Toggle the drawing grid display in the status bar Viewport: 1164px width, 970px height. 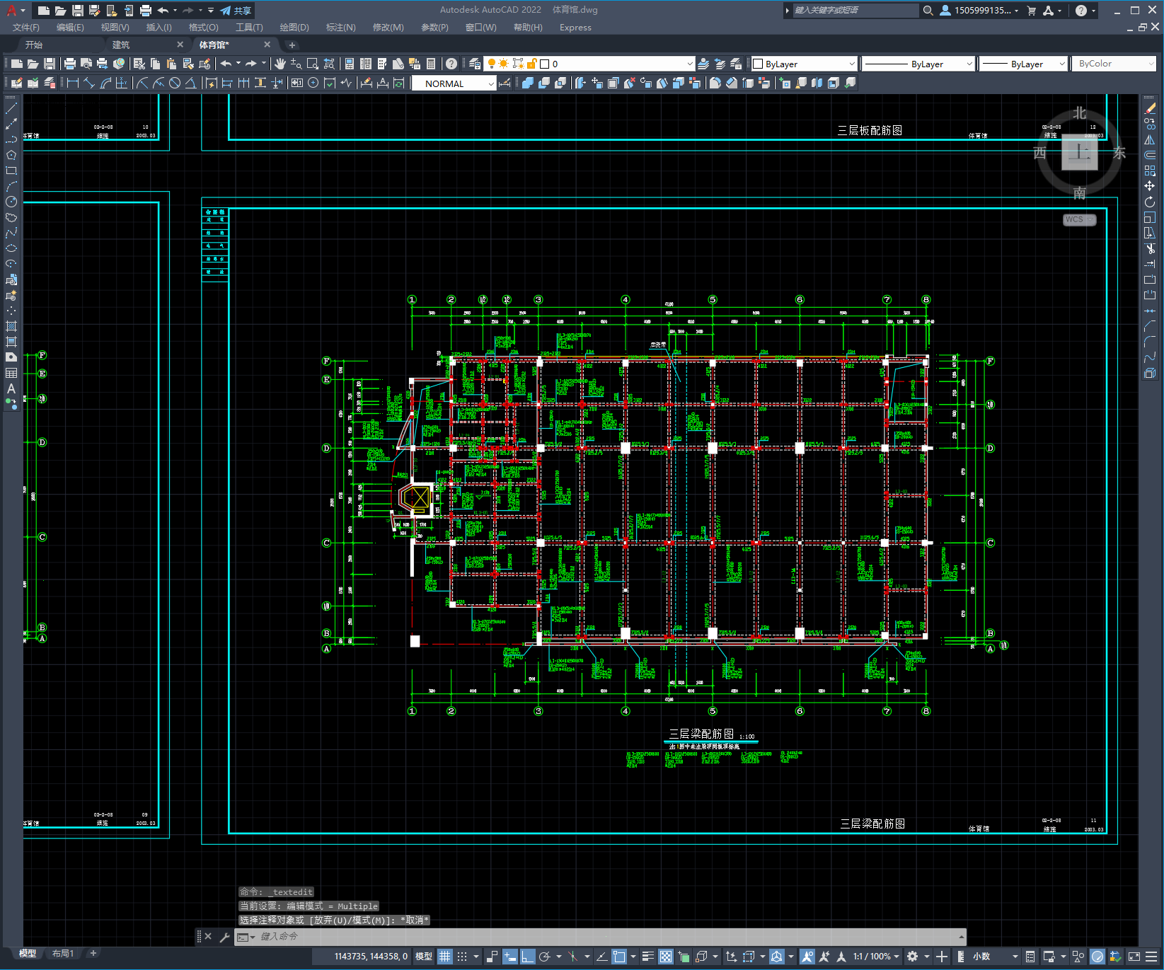[x=444, y=957]
